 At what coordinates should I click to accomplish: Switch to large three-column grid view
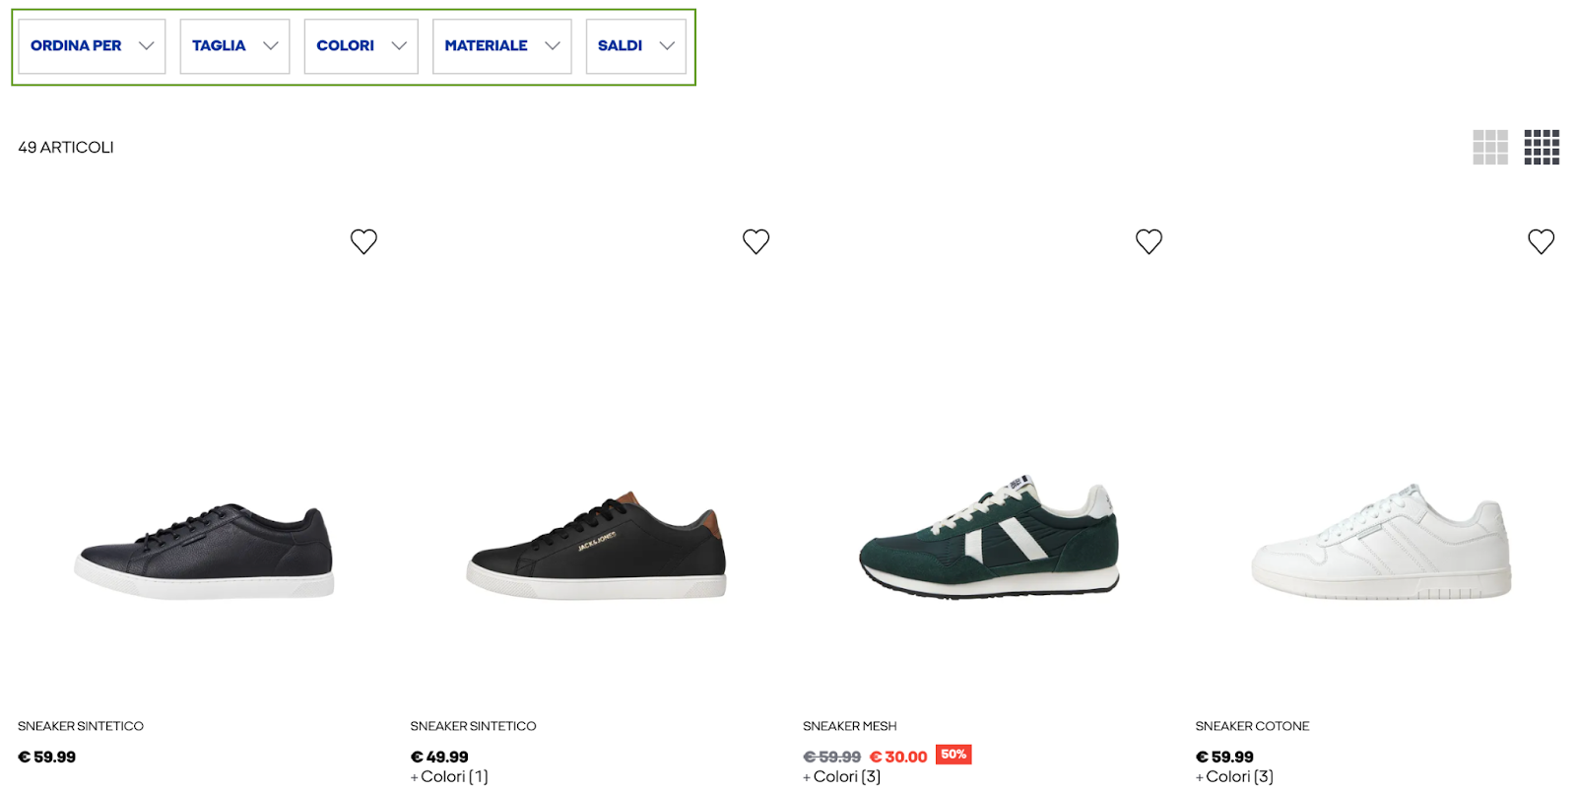1490,147
